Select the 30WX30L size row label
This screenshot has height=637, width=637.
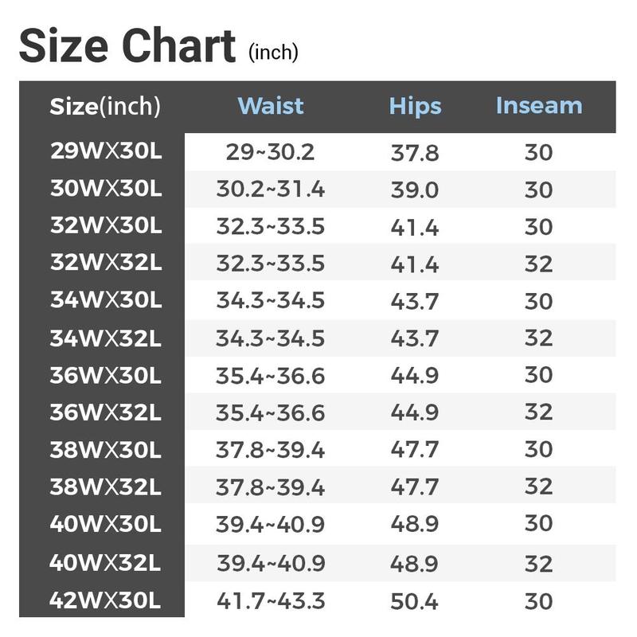(105, 189)
